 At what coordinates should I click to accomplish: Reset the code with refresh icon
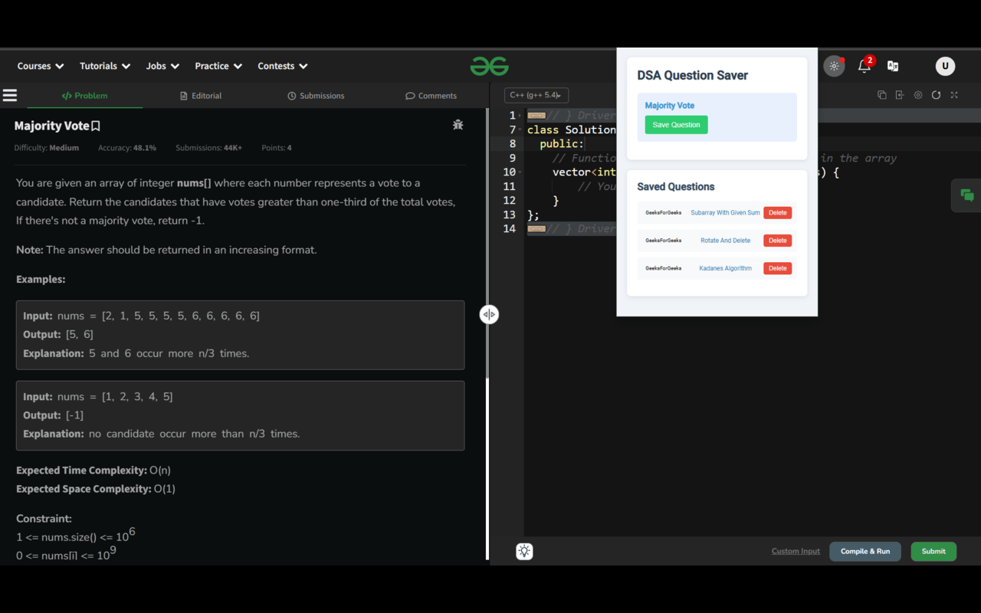tap(936, 95)
